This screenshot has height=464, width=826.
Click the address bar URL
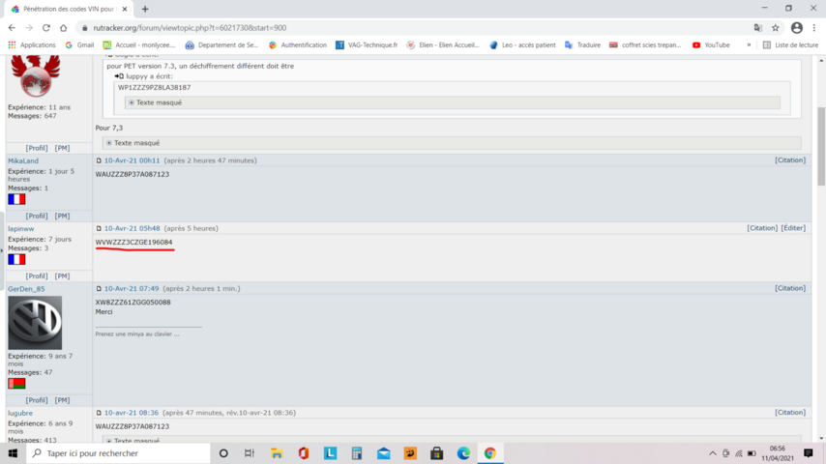tap(190, 28)
